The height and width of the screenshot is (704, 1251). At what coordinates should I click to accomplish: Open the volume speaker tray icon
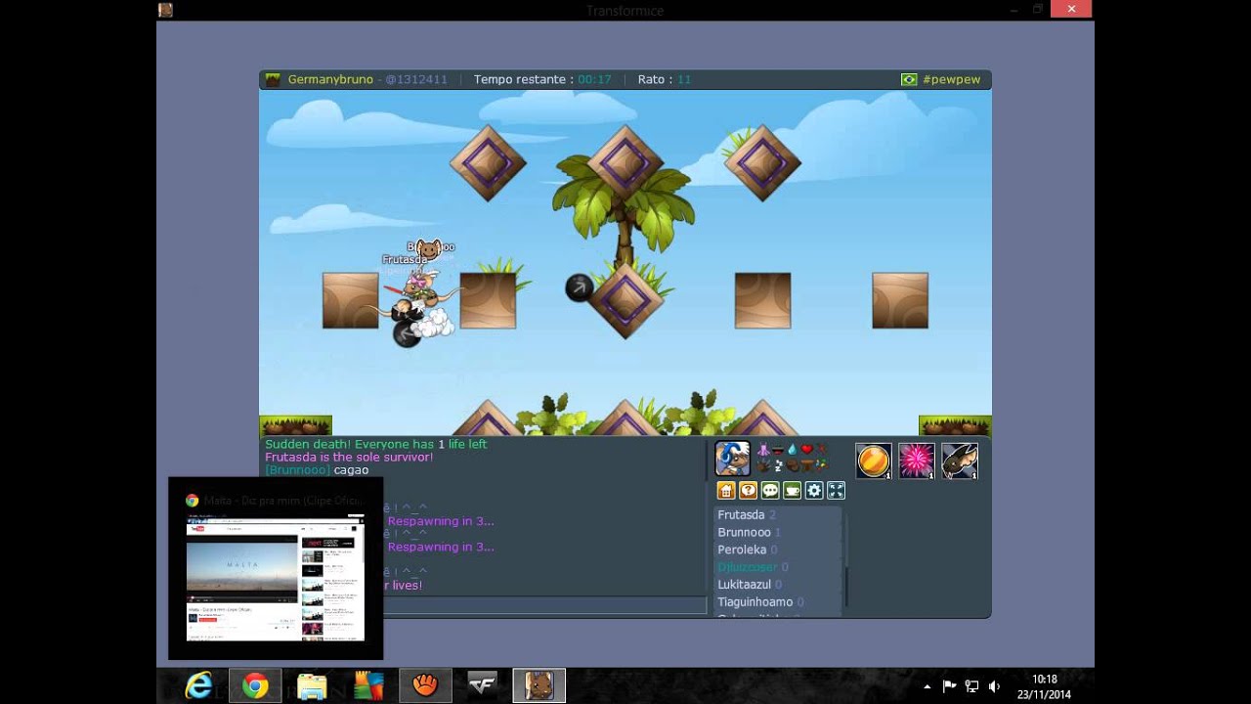point(994,686)
